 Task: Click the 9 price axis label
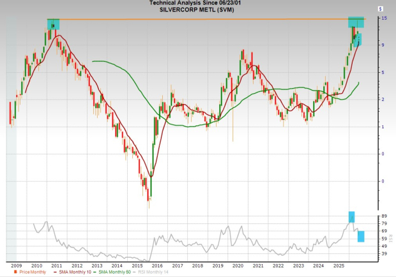pos(383,45)
